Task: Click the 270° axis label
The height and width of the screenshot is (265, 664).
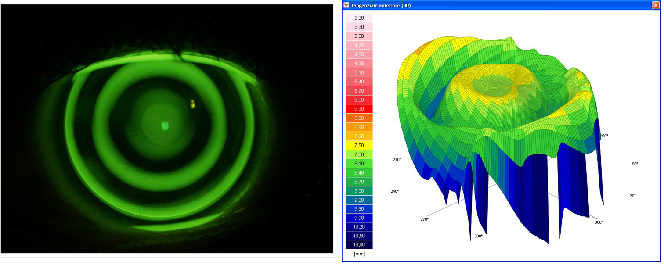Action: coord(423,219)
